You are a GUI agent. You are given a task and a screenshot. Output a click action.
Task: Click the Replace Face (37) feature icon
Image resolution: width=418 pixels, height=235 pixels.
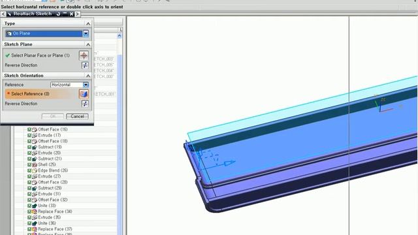pos(35,229)
